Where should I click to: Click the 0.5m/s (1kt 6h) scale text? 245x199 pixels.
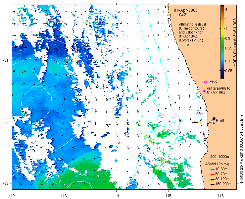pyautogui.click(x=191, y=40)
